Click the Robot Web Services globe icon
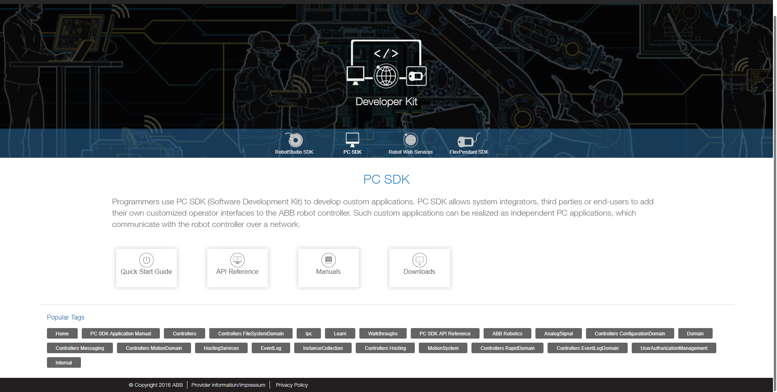The width and height of the screenshot is (777, 392). click(x=410, y=140)
